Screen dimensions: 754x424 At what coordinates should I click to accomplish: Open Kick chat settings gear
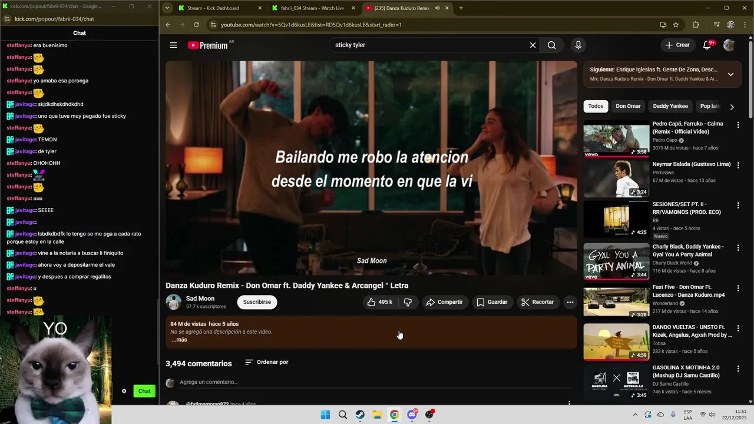[124, 391]
